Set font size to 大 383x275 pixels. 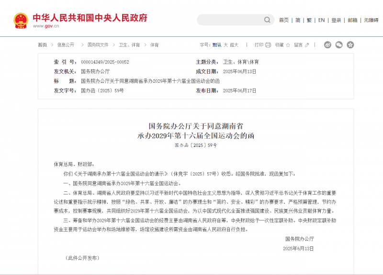[225, 45]
